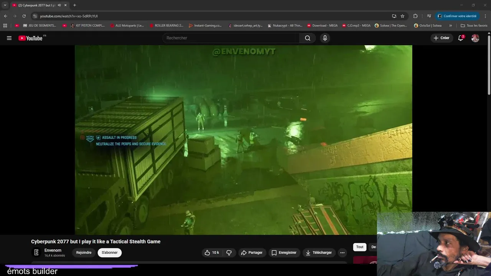The height and width of the screenshot is (276, 491).
Task: Expand hidden bookmarks chevron
Action: point(450,26)
